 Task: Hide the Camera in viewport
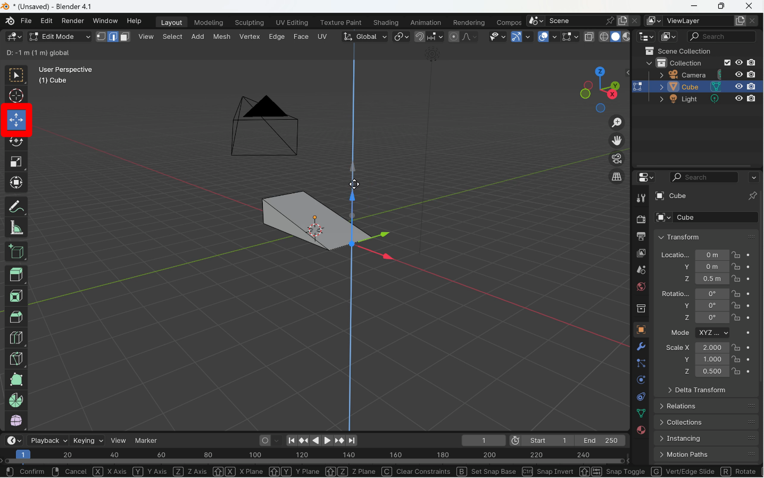point(739,75)
